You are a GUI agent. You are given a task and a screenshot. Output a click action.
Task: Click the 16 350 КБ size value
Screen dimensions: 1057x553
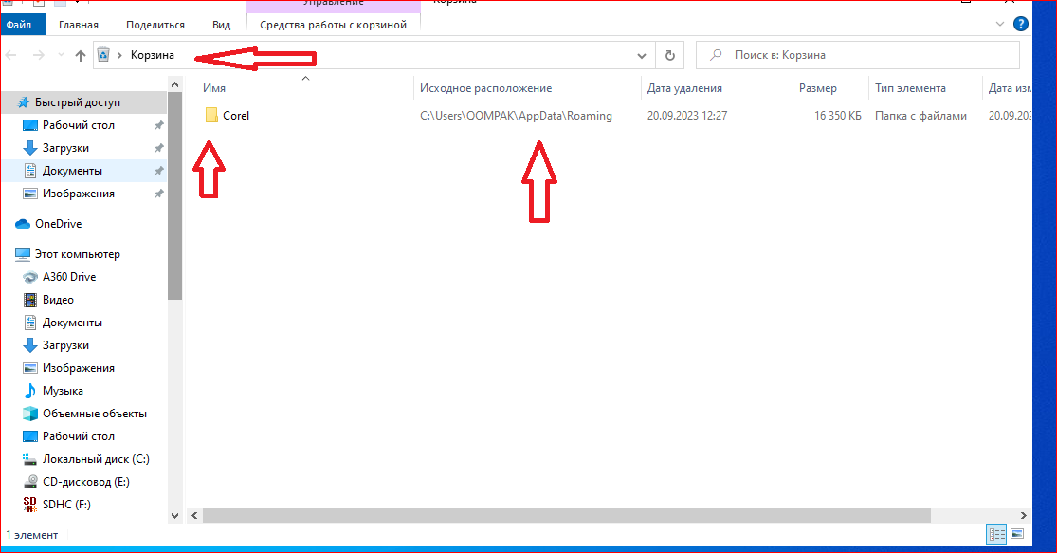(837, 116)
